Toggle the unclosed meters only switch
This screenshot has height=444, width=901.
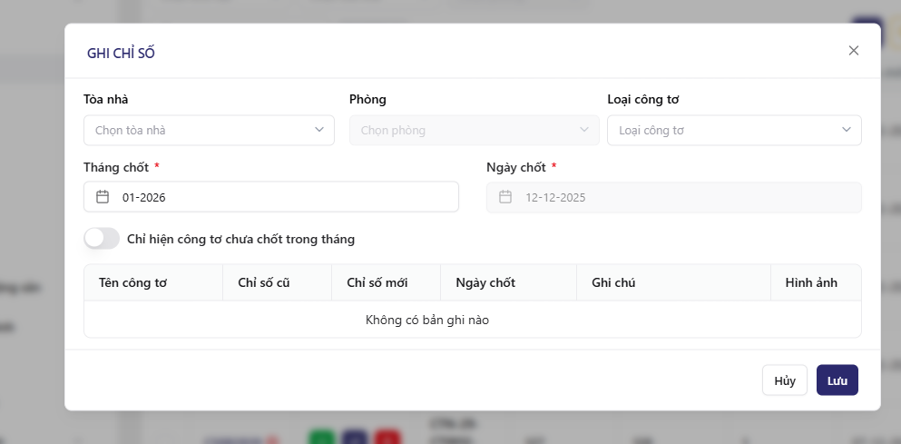click(102, 239)
